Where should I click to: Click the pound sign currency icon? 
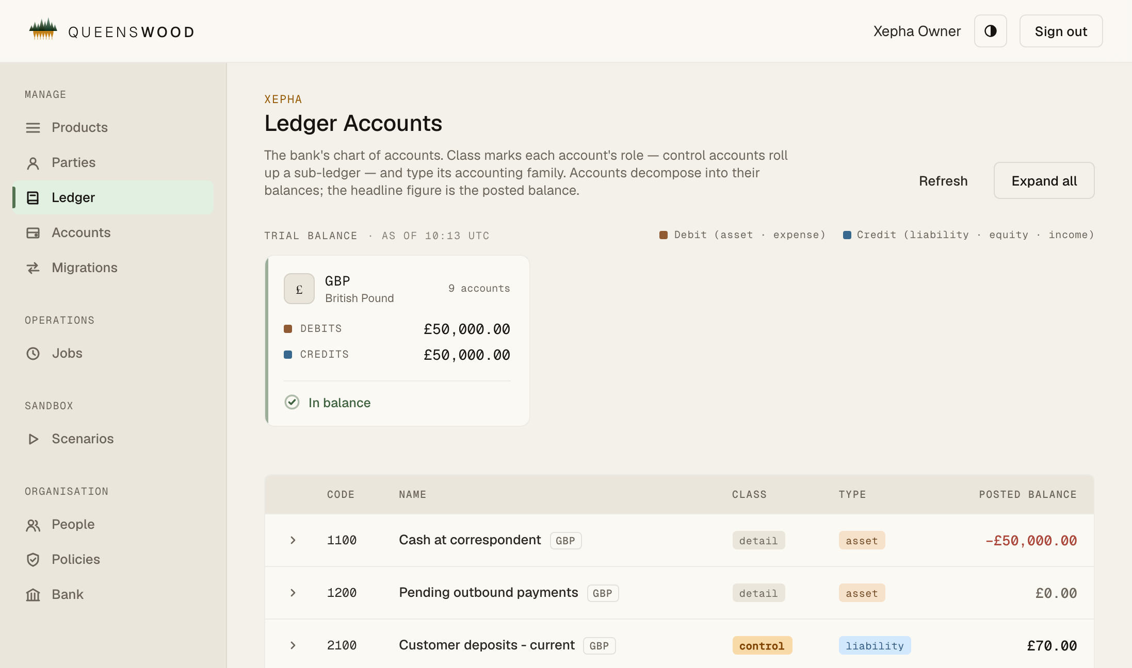pos(299,289)
